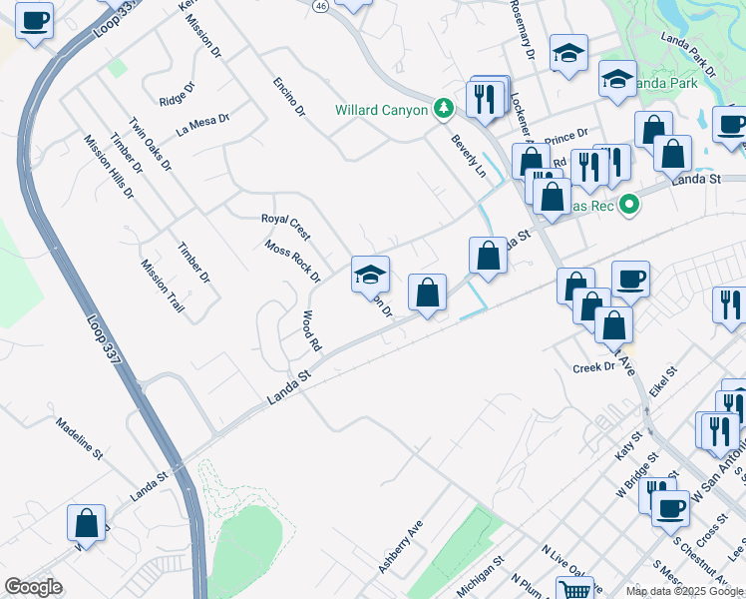The width and height of the screenshot is (746, 599).
Task: Select the coffee marker near S Chestnut Ave
Action: click(670, 508)
